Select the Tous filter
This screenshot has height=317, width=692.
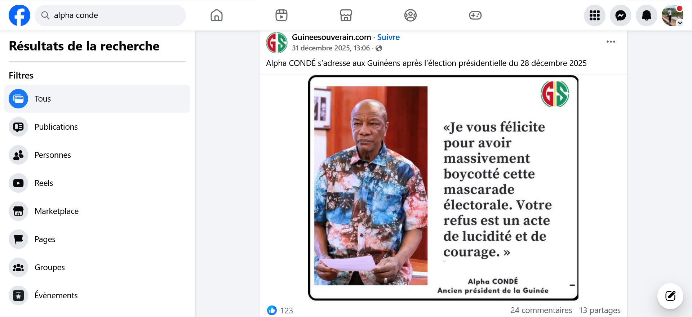97,99
